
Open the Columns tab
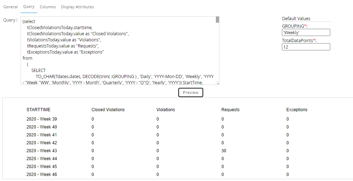tap(48, 7)
